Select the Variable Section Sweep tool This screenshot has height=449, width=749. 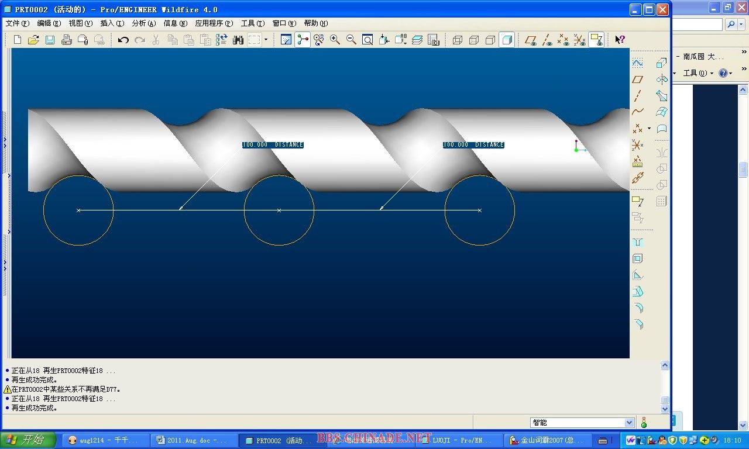tap(662, 95)
